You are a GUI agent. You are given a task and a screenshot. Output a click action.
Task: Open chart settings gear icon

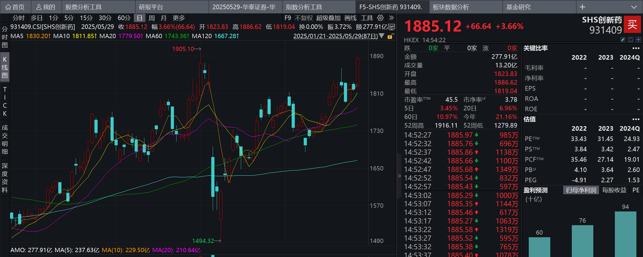click(x=380, y=18)
